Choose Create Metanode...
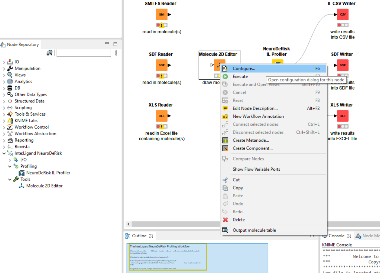380x273 pixels. (274, 140)
